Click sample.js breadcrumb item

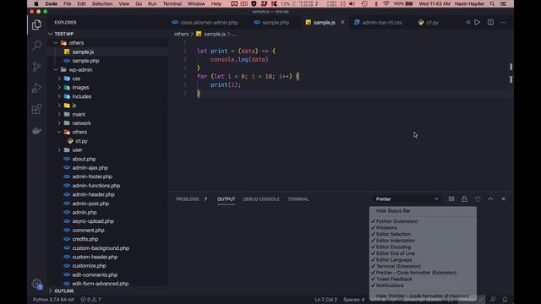[x=214, y=34]
